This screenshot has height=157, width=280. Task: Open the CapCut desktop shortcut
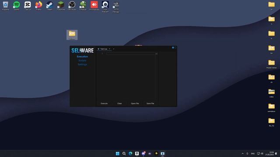(x=28, y=6)
